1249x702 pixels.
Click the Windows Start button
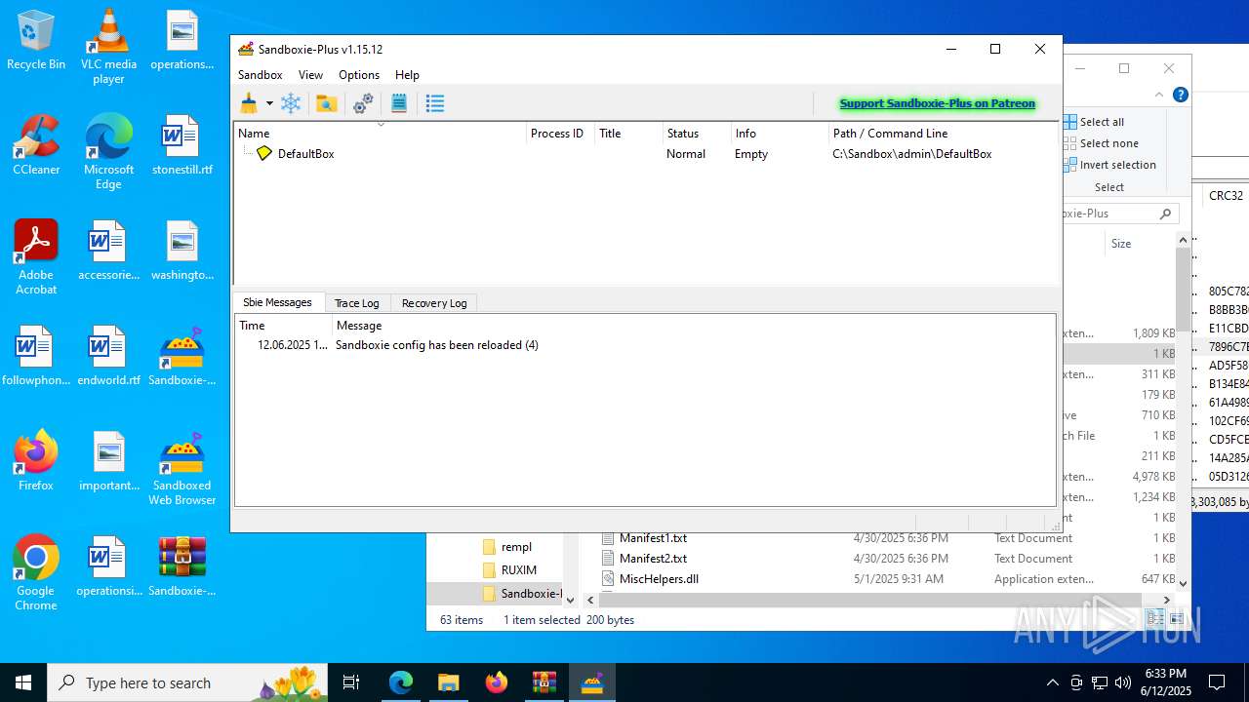click(23, 682)
